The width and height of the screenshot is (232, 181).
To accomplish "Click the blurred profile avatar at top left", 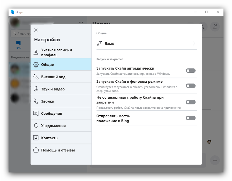I will (x=14, y=22).
